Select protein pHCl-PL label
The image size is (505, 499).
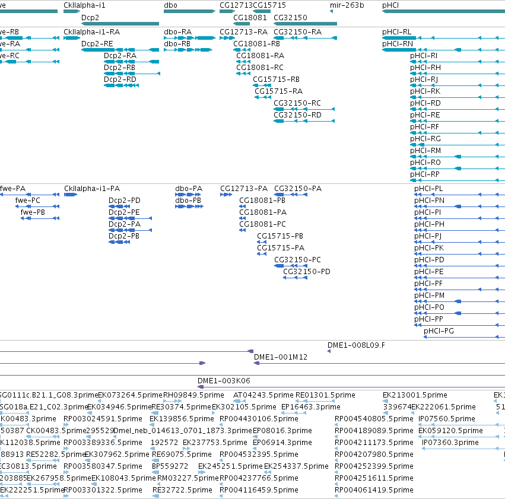[x=428, y=189]
